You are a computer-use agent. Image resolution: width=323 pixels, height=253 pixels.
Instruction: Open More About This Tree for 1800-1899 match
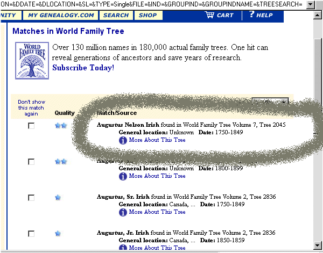click(x=157, y=176)
